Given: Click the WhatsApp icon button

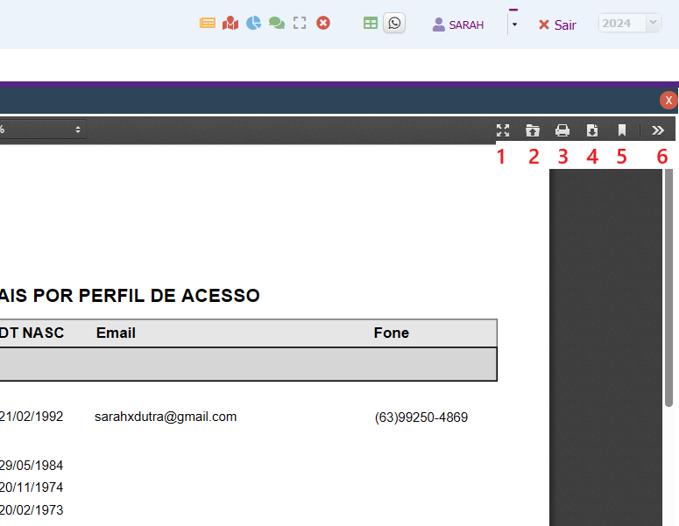Looking at the screenshot, I should [394, 24].
